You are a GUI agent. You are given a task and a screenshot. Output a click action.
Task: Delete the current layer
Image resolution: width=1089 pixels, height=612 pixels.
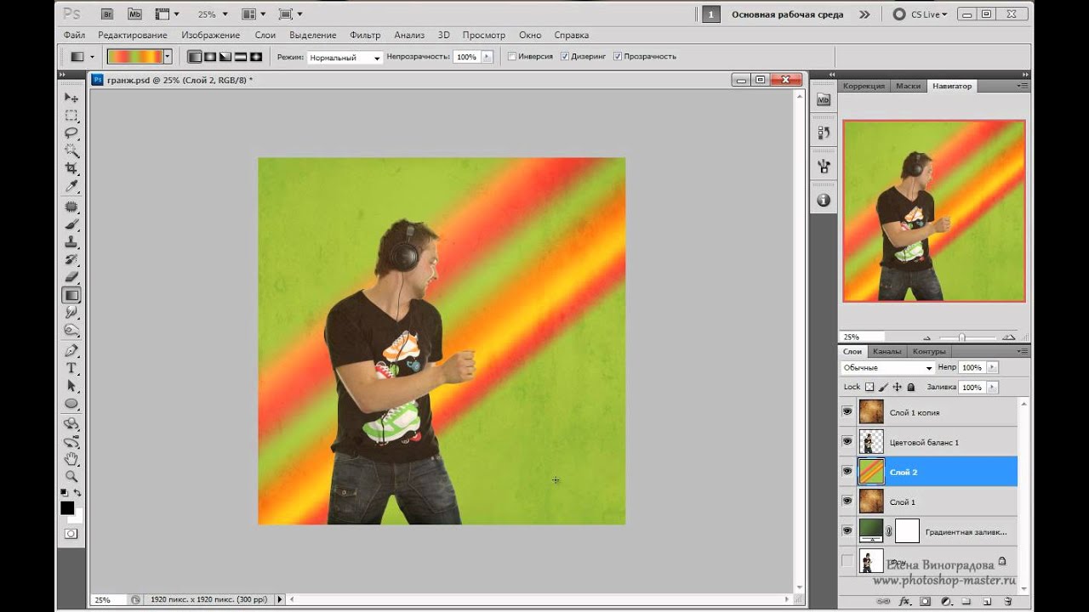[x=1007, y=602]
